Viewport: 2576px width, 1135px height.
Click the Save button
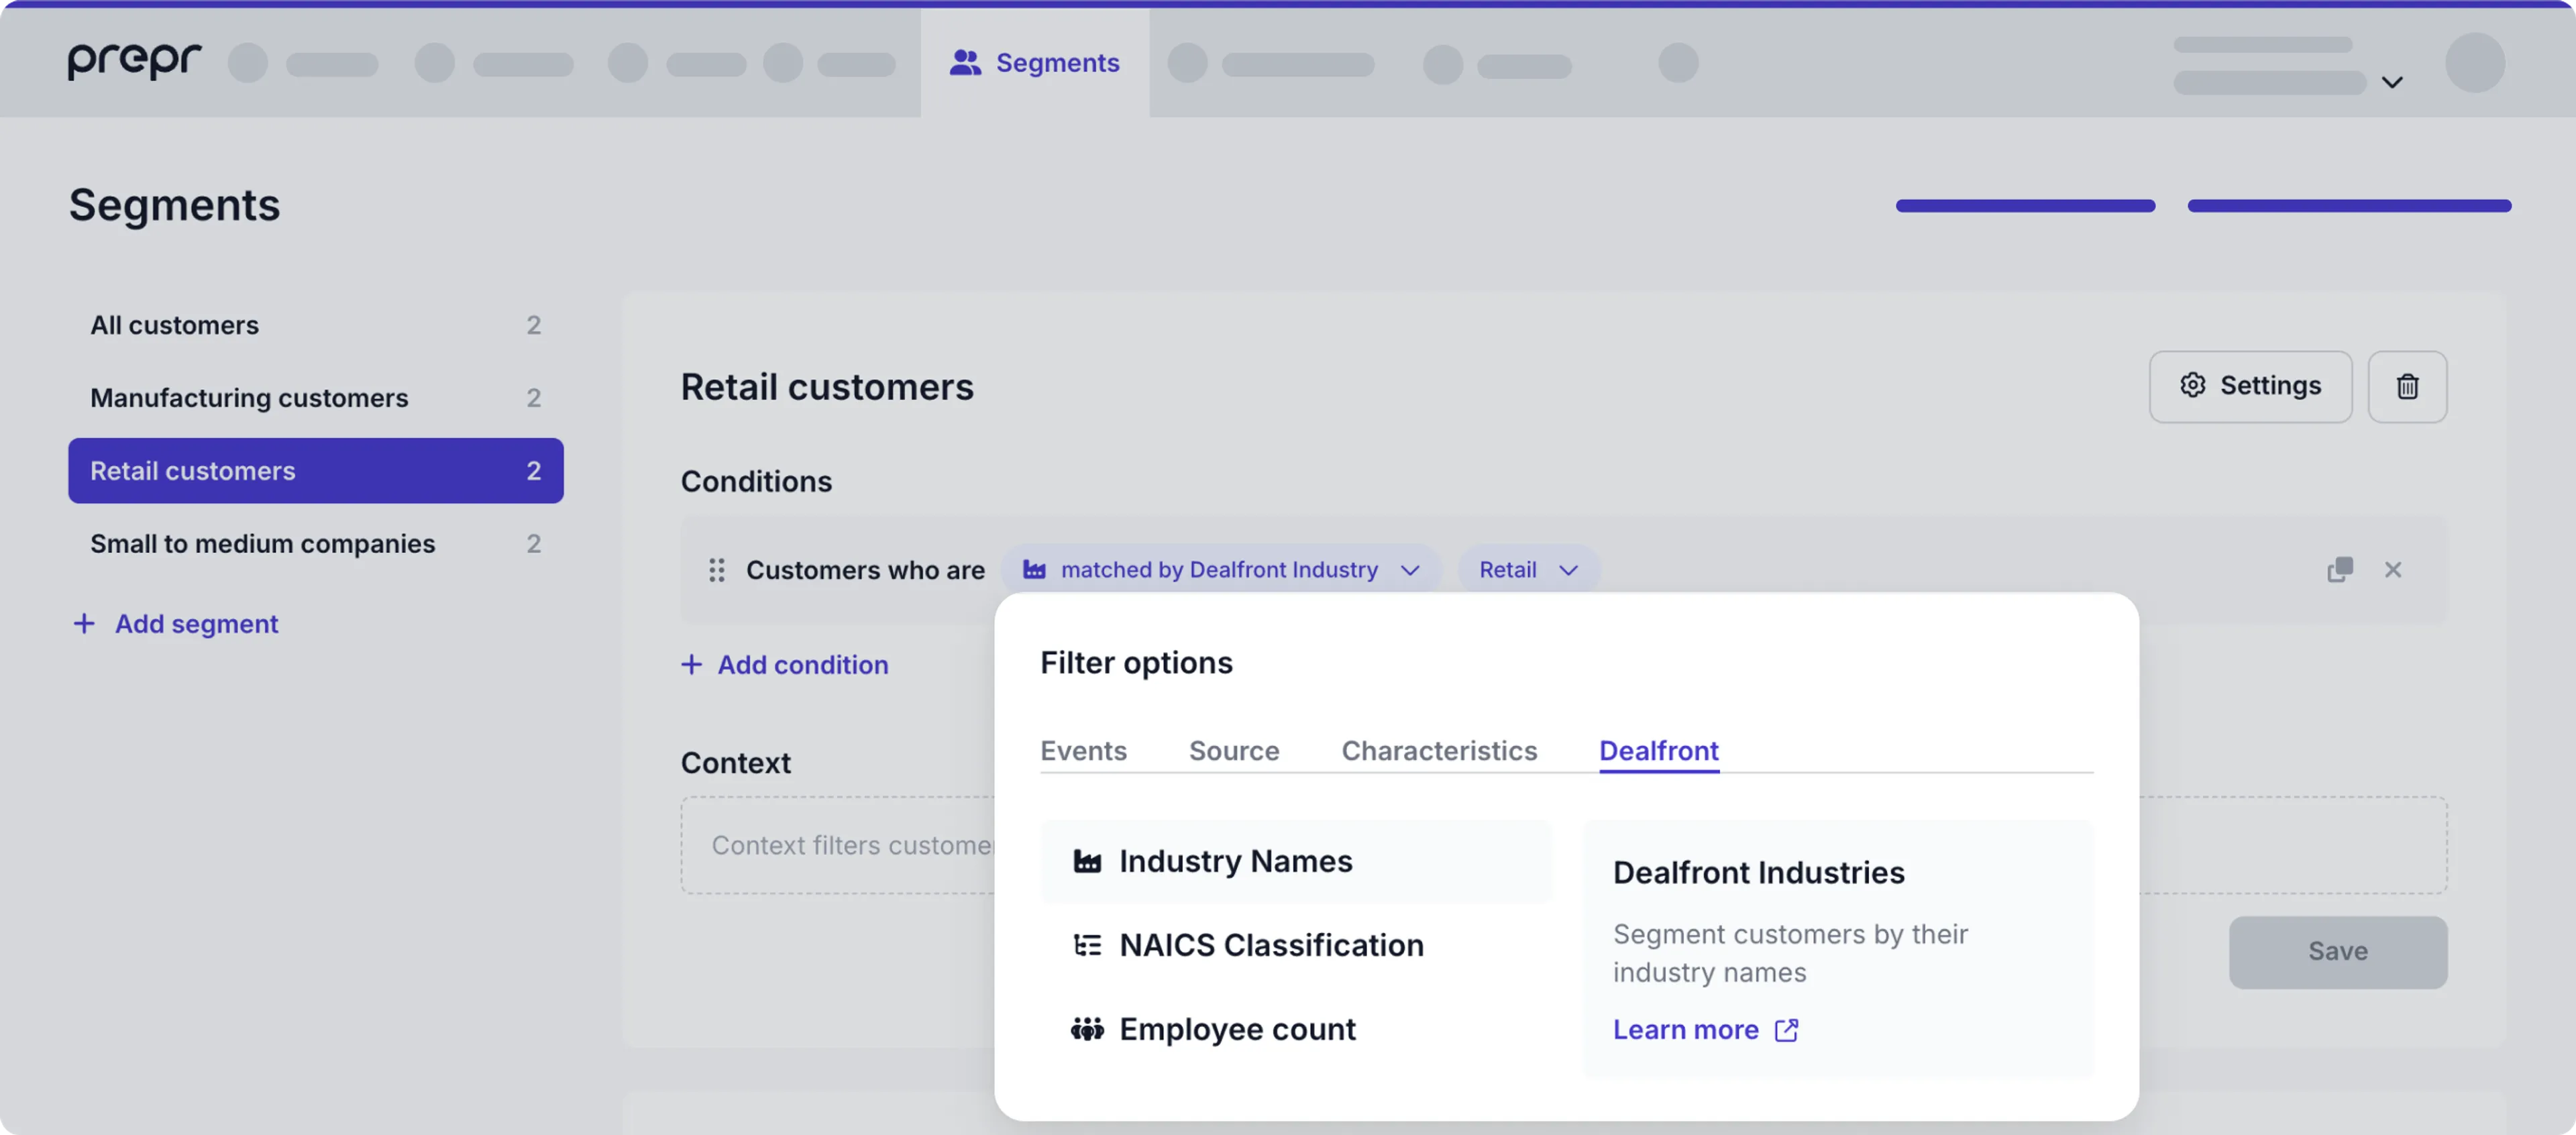click(x=2337, y=951)
